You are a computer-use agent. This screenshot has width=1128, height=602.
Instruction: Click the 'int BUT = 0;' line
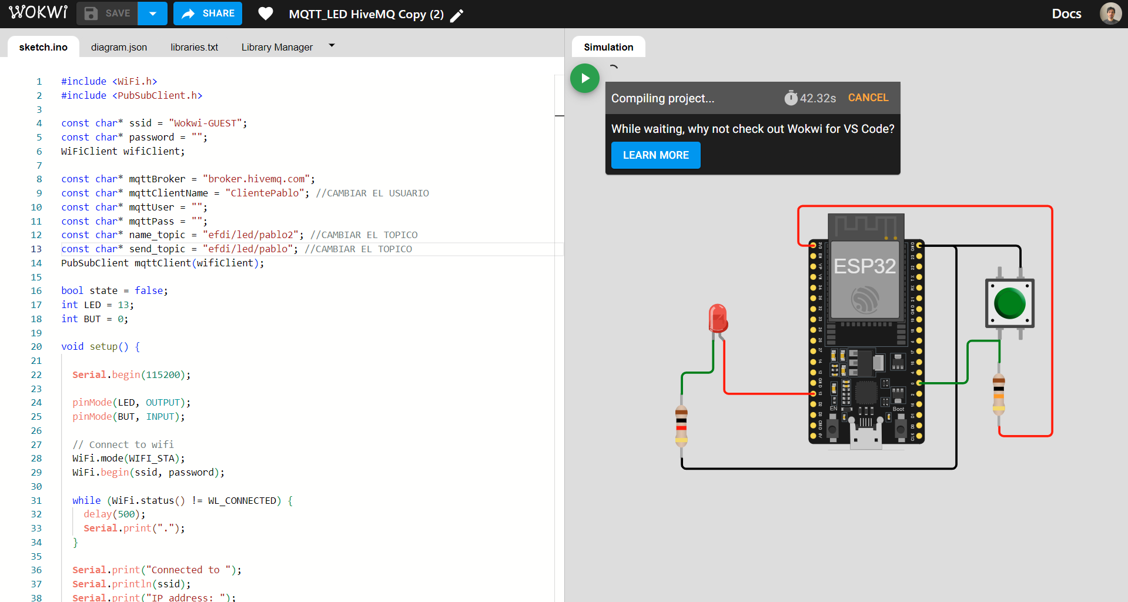pyautogui.click(x=95, y=319)
